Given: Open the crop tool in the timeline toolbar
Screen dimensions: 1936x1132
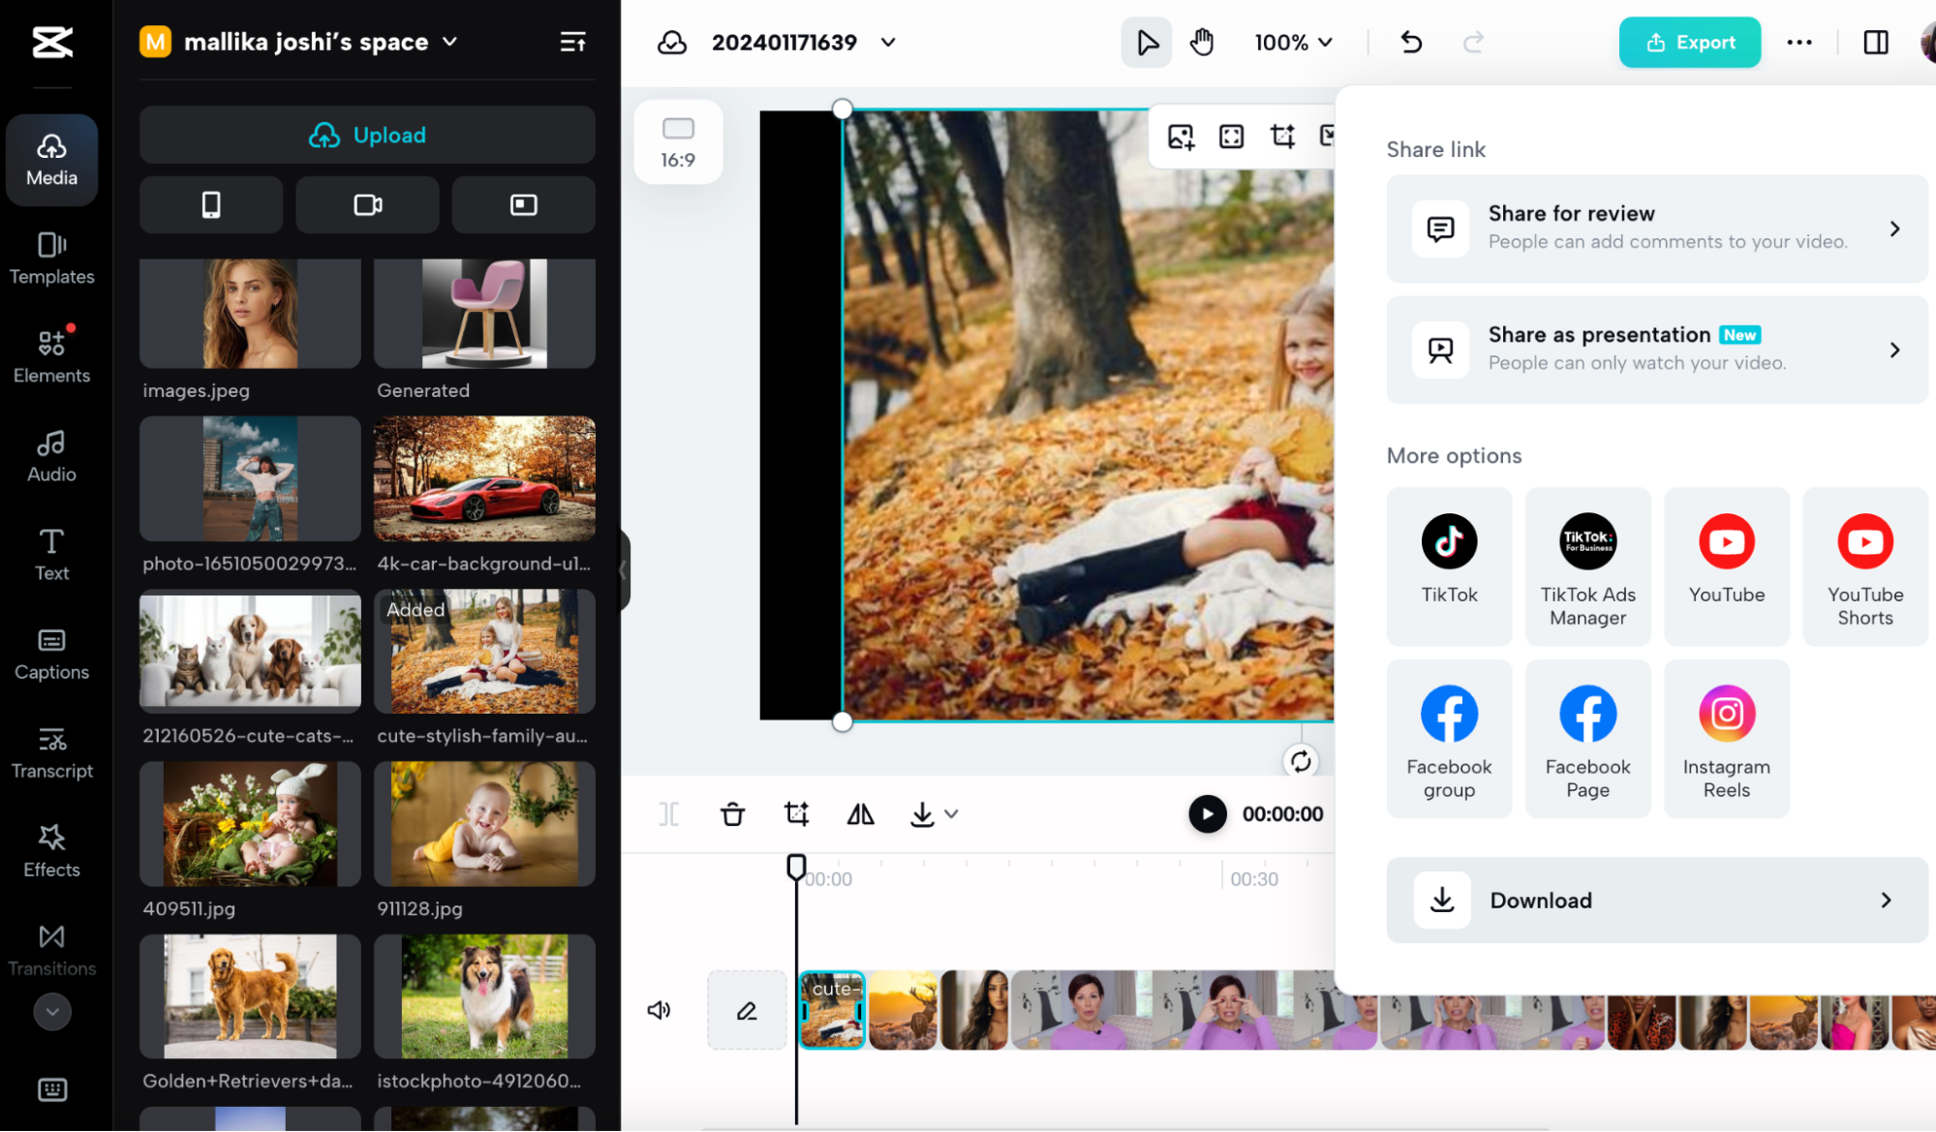Looking at the screenshot, I should coord(796,814).
